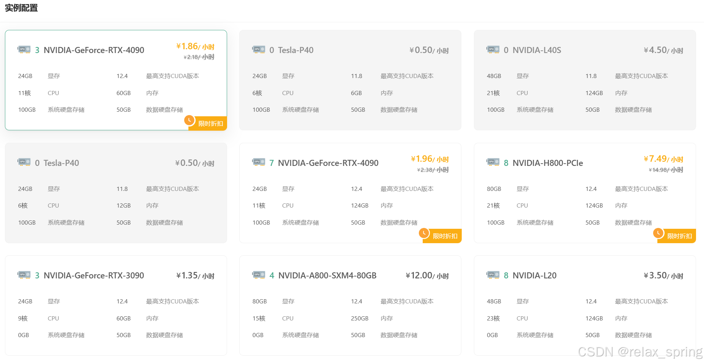Click 48GB 显存 value on NVIDIA-L40S card
The width and height of the screenshot is (704, 364).
pos(494,76)
